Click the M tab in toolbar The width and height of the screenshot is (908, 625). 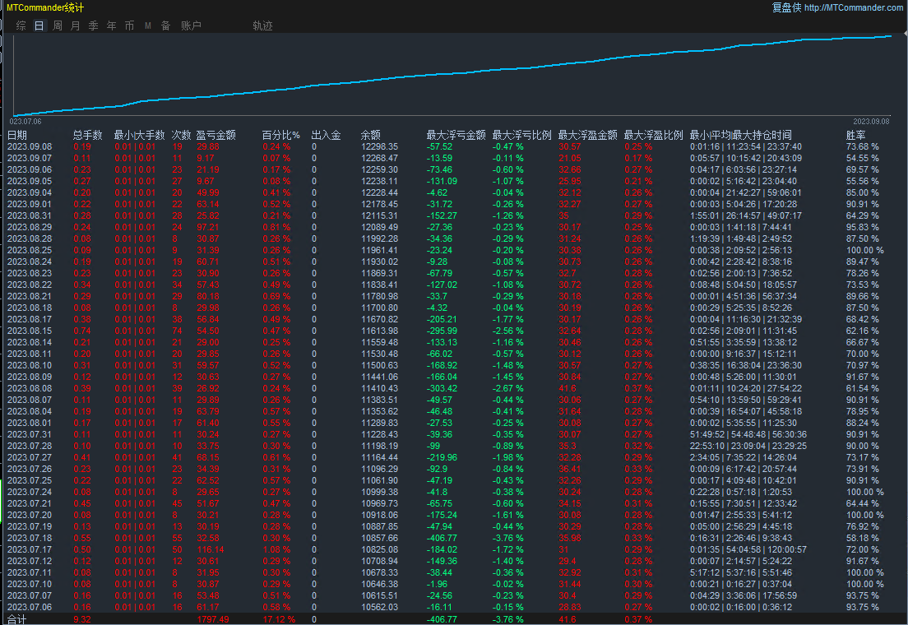click(x=148, y=25)
